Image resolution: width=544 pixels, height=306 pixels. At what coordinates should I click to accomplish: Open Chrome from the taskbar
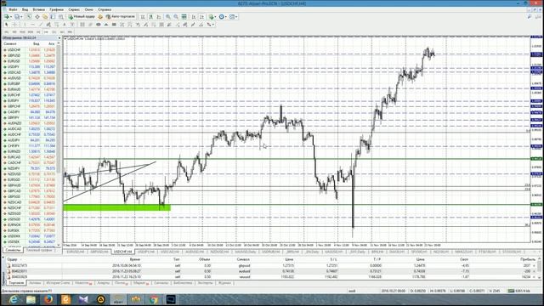click(x=154, y=299)
